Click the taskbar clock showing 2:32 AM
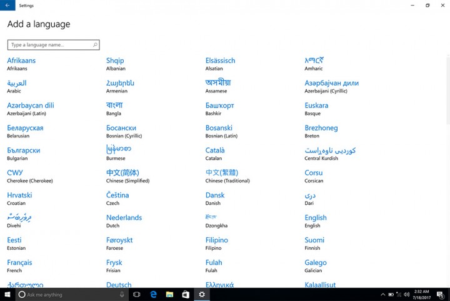The width and height of the screenshot is (450, 301). point(421,294)
